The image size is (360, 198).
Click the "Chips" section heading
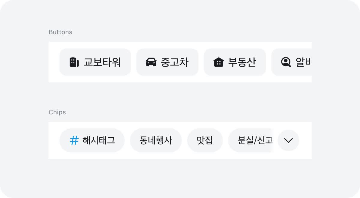coord(57,112)
